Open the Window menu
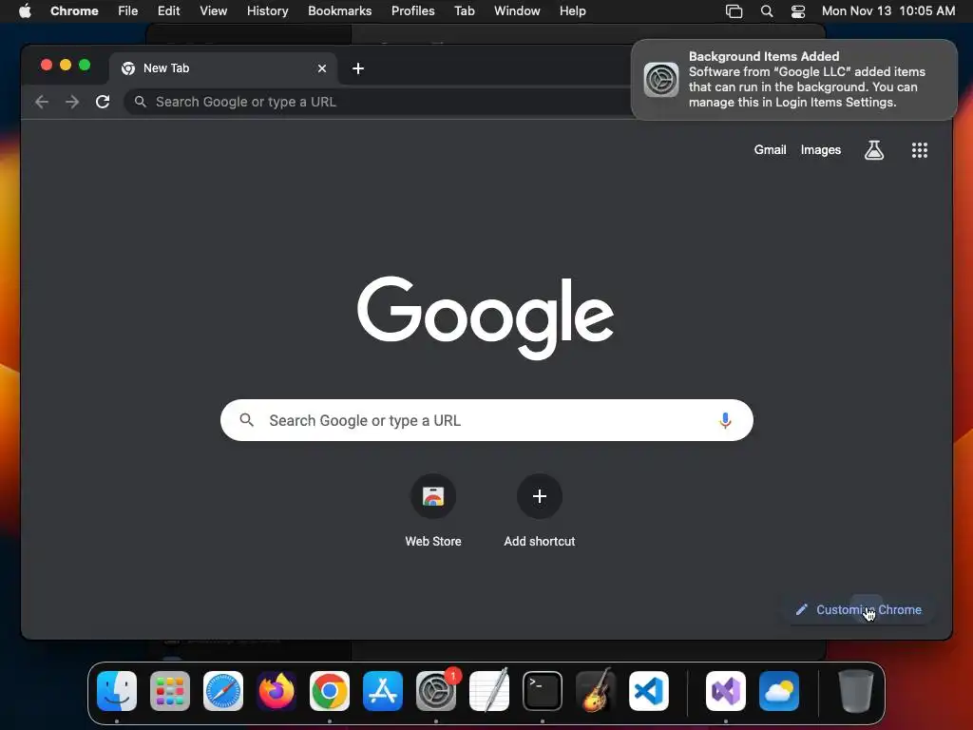 517,11
